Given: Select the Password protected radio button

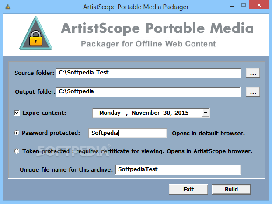Looking at the screenshot, I should click(17, 133).
